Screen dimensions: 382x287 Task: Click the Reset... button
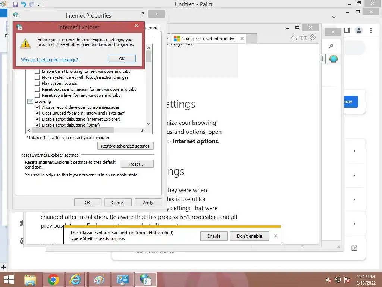[x=137, y=164]
